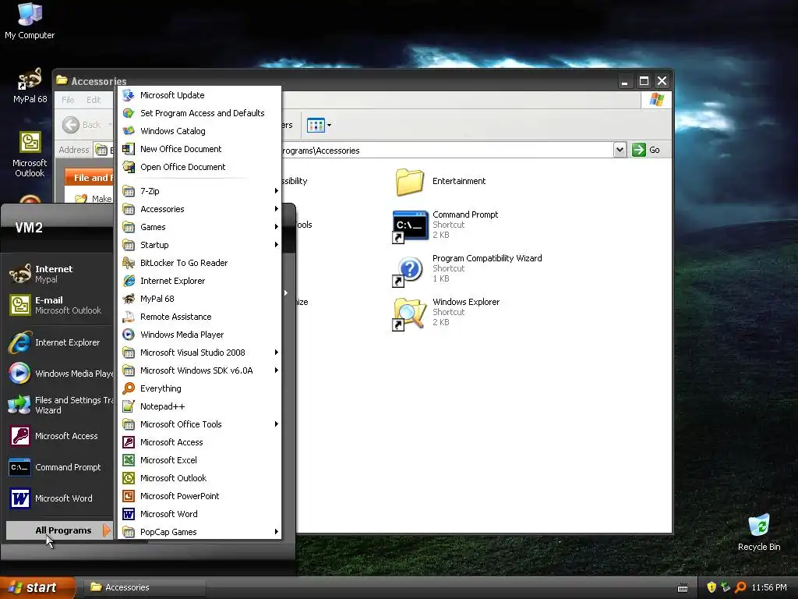This screenshot has height=599, width=798.
Task: Click the clock in system tray
Action: (769, 588)
